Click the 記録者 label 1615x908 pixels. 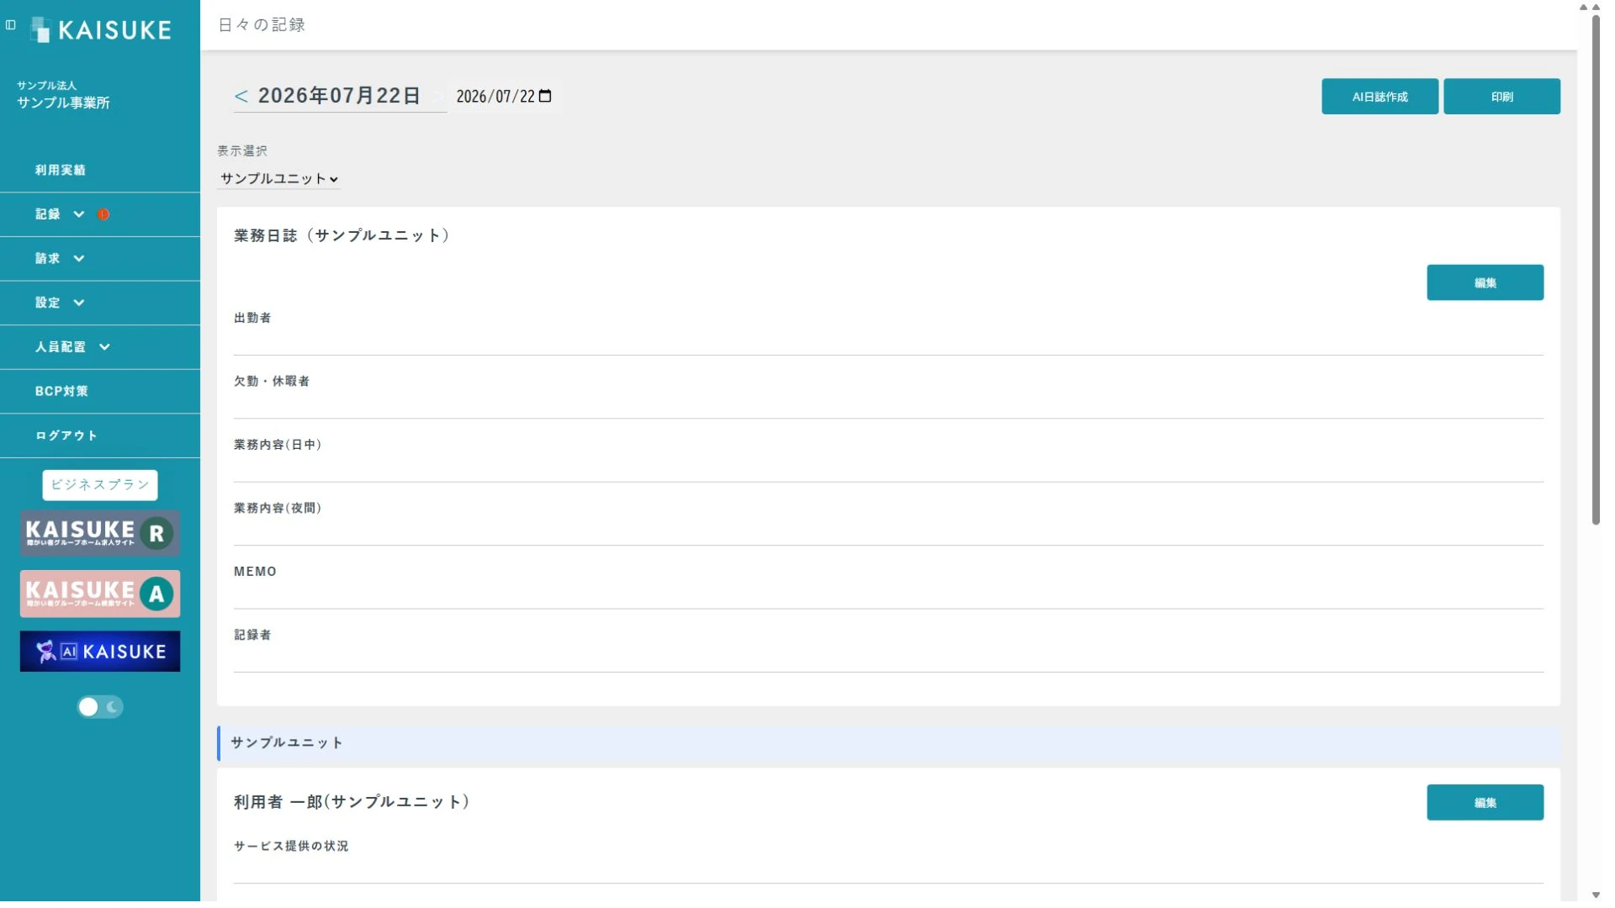[252, 636]
